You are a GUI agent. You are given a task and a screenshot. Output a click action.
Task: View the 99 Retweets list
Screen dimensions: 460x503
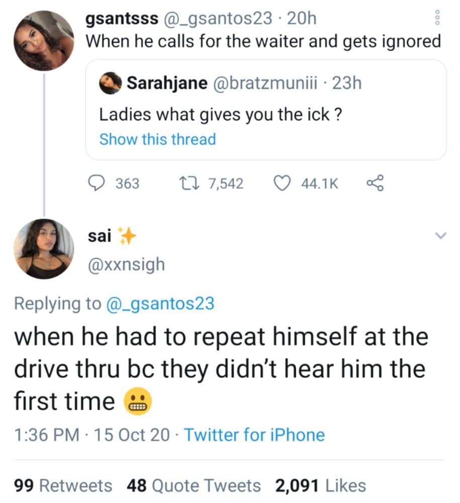click(63, 485)
